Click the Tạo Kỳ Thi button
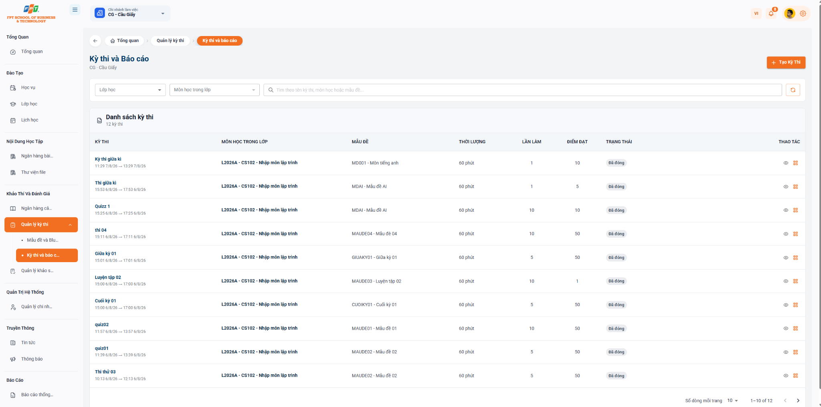This screenshot has height=407, width=821. pyautogui.click(x=786, y=62)
